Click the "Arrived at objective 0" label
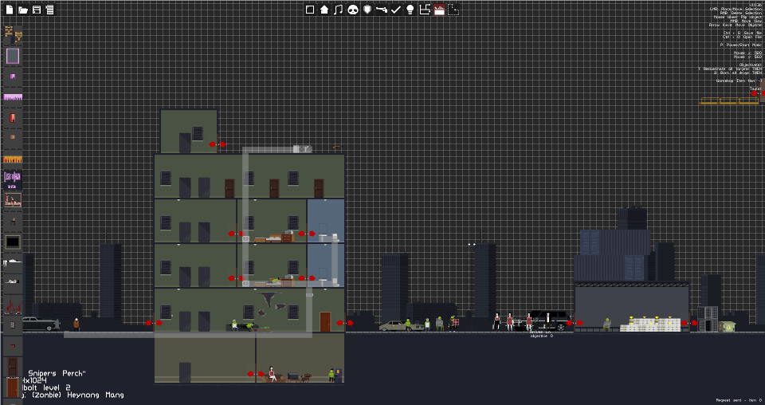This screenshot has width=765, height=405. click(x=542, y=334)
